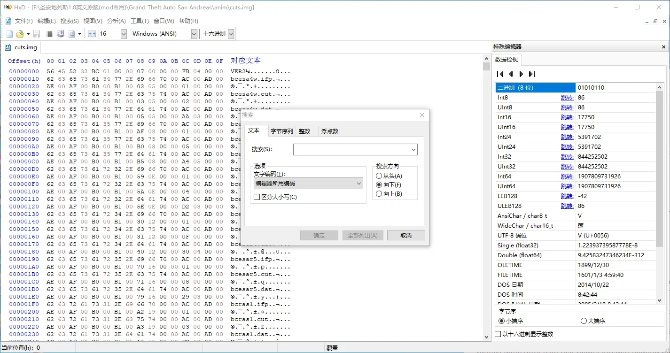This screenshot has width=670, height=353.
Task: Switch to 浮点数 tab in search dialog
Action: point(330,131)
